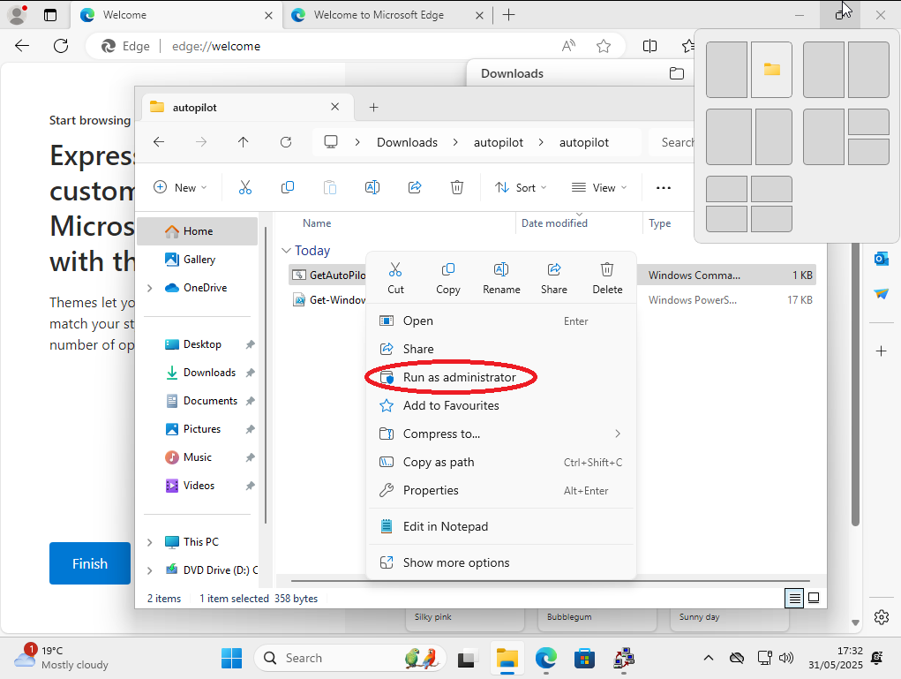Go up one folder level
Image resolution: width=901 pixels, height=679 pixels.
[x=244, y=142]
